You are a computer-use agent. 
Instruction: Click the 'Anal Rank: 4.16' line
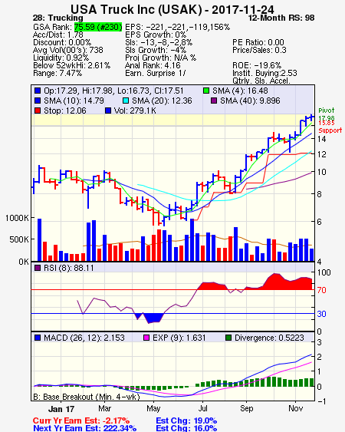coord(153,65)
